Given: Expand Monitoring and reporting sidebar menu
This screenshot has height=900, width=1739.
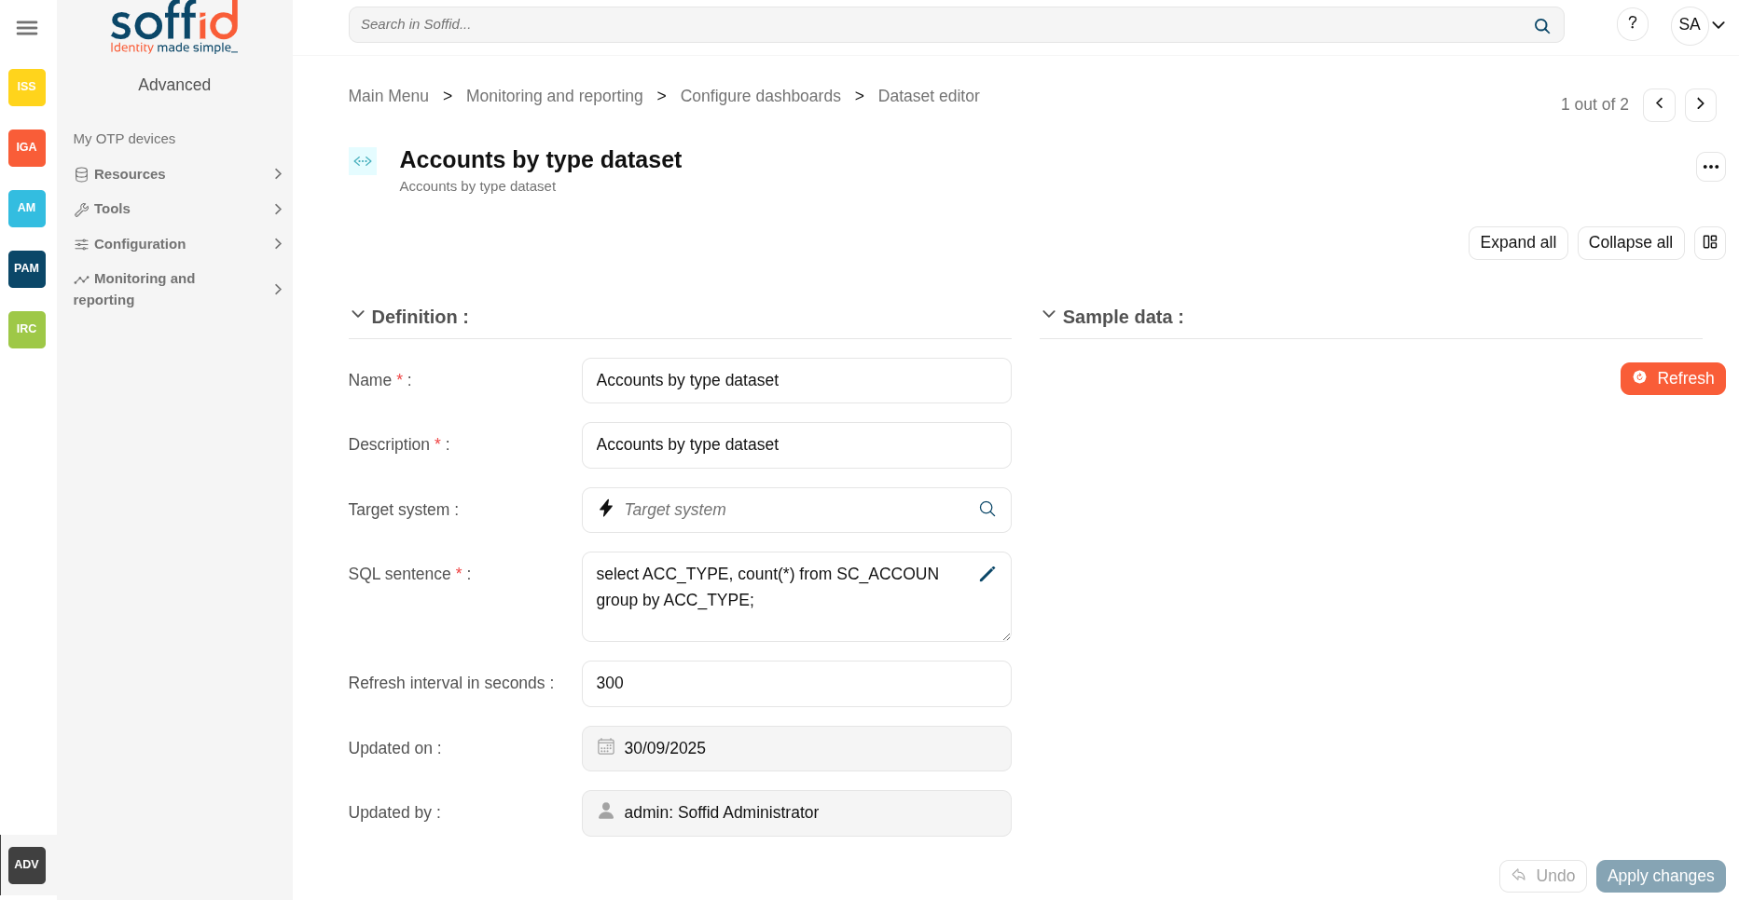Looking at the screenshot, I should [x=177, y=289].
